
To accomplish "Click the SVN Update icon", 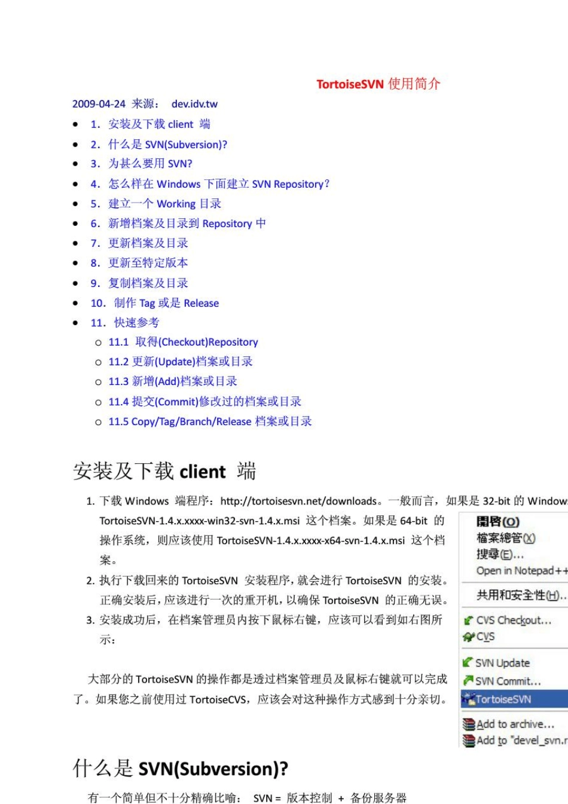I will point(468,662).
